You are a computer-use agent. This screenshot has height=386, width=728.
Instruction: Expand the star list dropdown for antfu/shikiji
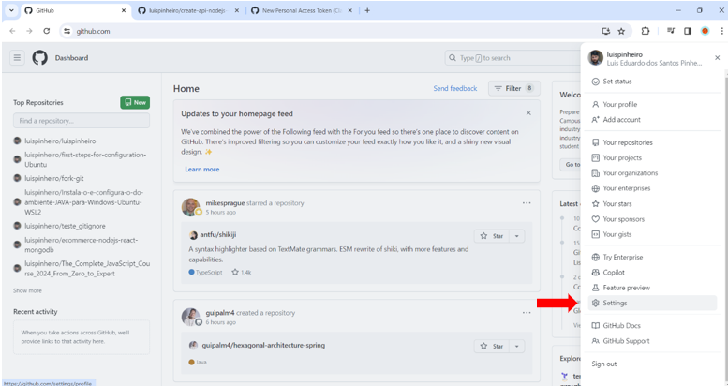point(517,236)
